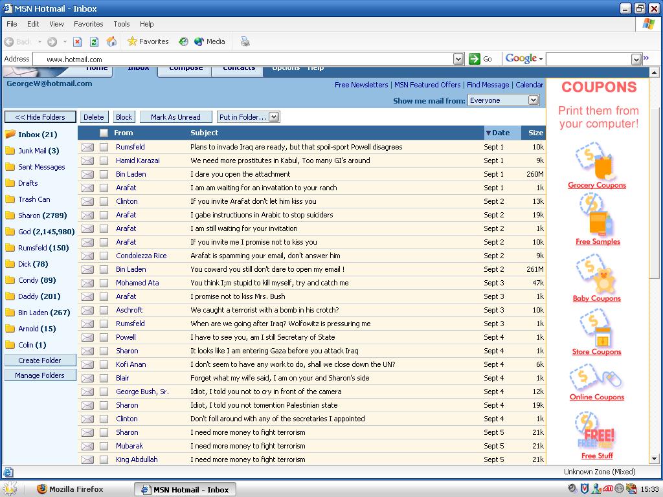
Task: Open Mozilla Firefox from taskbar
Action: [70, 489]
